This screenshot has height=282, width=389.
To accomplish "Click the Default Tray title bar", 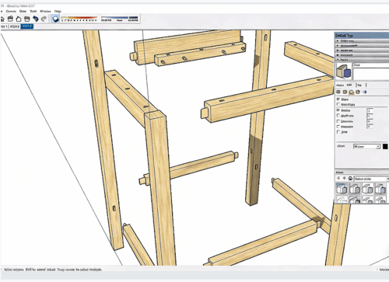I will pyautogui.click(x=362, y=36).
